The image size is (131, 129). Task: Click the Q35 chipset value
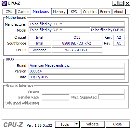click(77, 37)
